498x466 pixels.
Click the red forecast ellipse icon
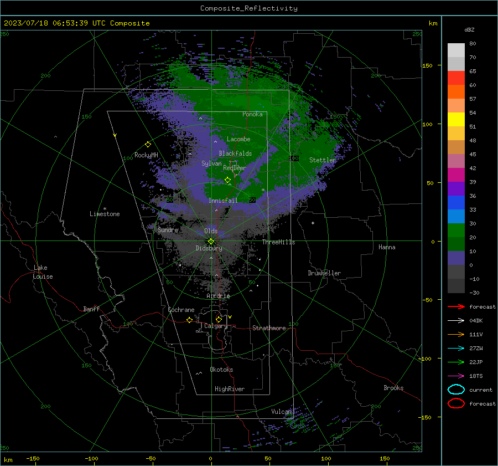(456, 403)
